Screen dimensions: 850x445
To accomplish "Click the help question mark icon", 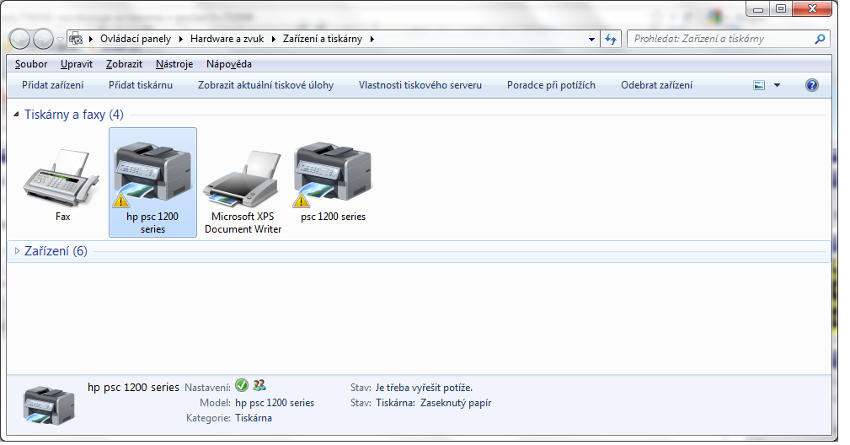I will (811, 85).
